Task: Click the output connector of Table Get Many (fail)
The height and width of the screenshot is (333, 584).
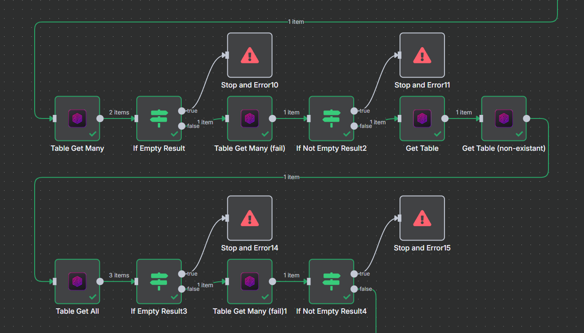Action: 272,118
